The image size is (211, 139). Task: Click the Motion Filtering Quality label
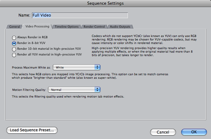pos(29,90)
